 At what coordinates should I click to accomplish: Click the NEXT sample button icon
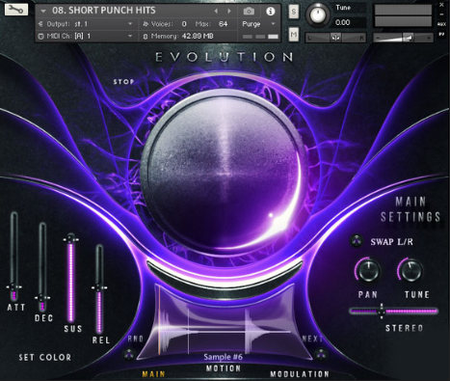(320, 354)
